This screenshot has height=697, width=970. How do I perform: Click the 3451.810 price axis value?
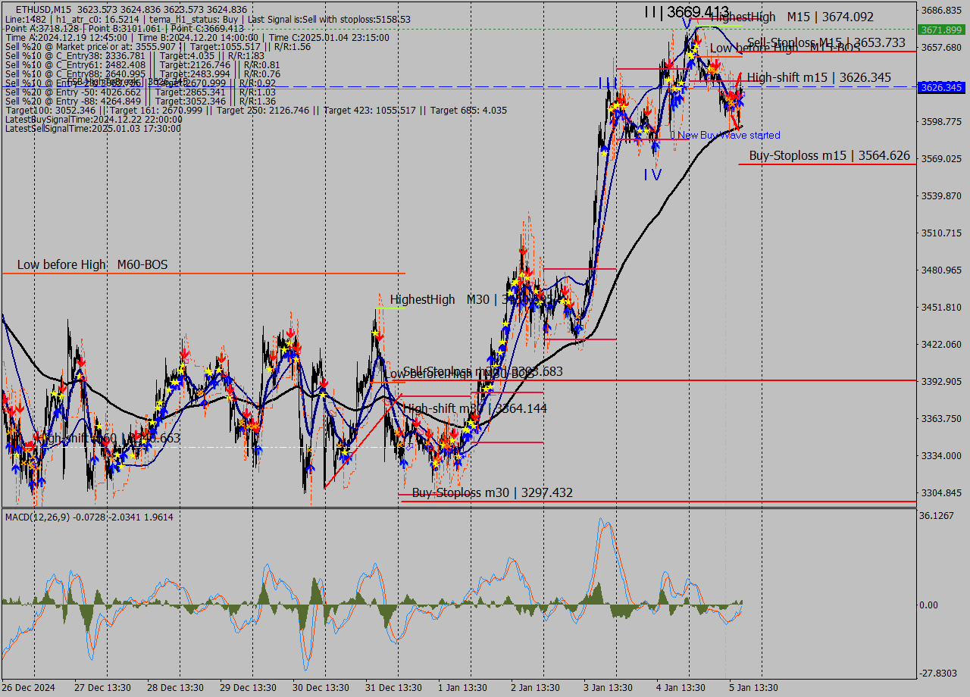(x=942, y=307)
